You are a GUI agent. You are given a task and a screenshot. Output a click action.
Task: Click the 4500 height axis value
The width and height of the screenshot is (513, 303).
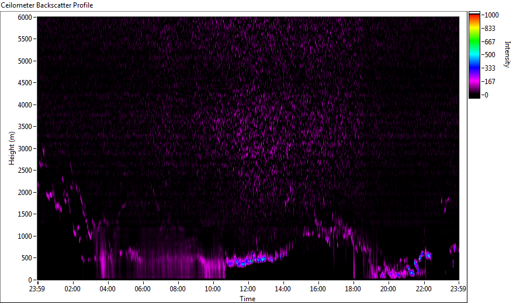coord(25,83)
